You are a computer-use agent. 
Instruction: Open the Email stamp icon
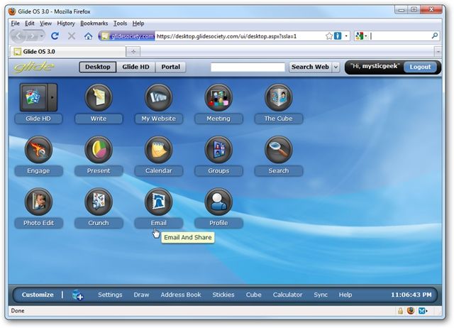coord(158,202)
